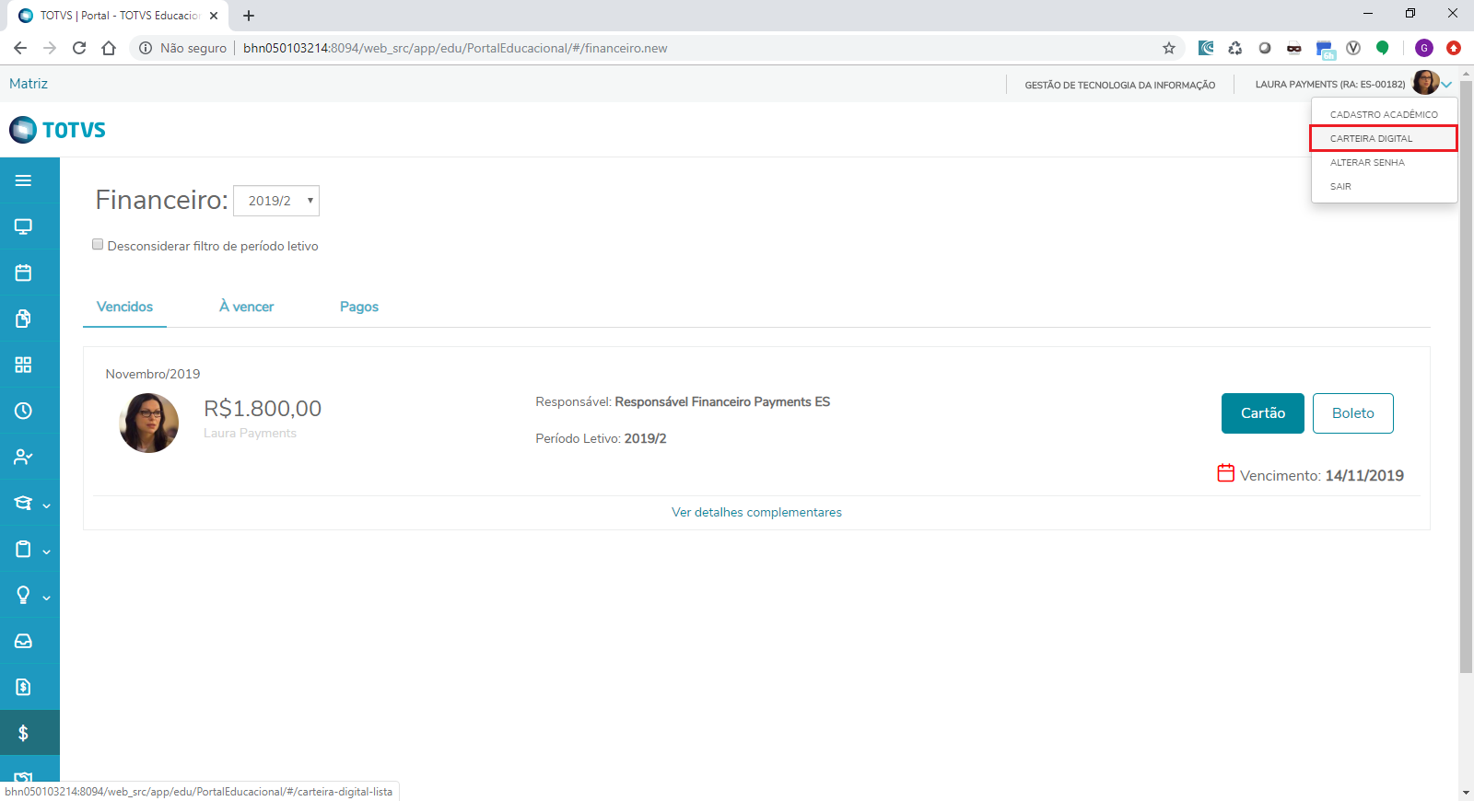Click the Período Letivo: 2019/2 text
The height and width of the screenshot is (801, 1474).
click(601, 438)
